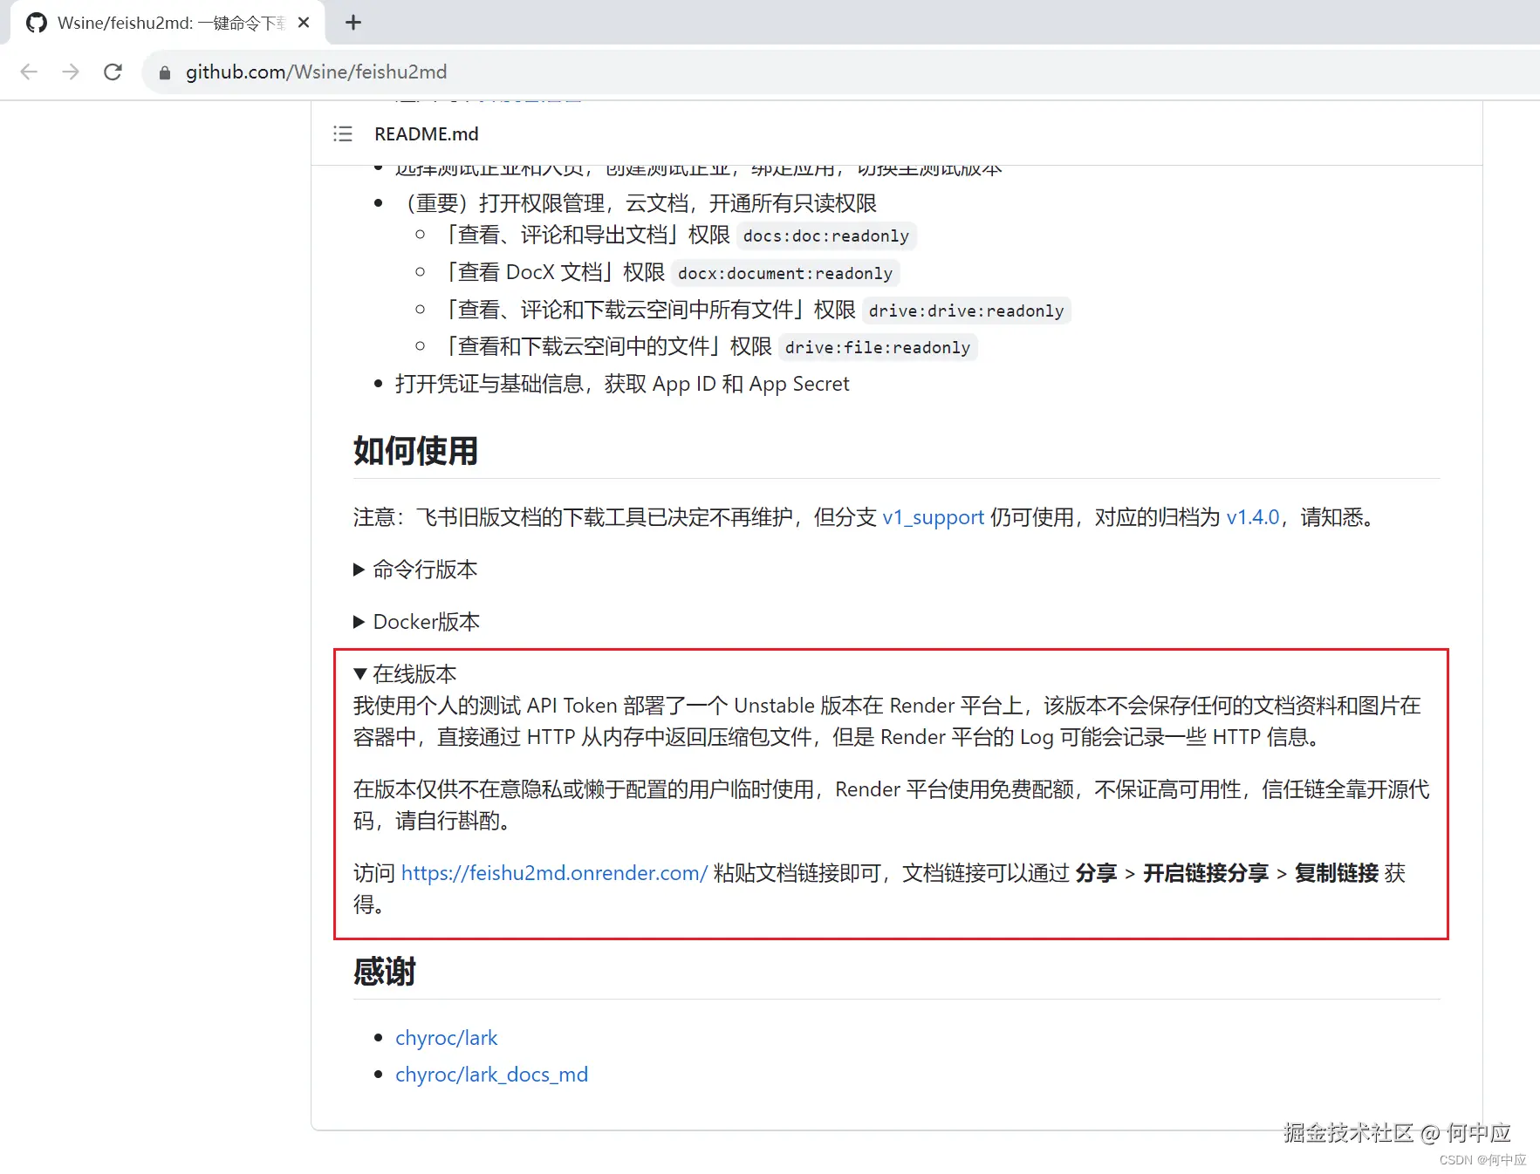1540x1174 pixels.
Task: Open site security padlock info
Action: click(163, 72)
